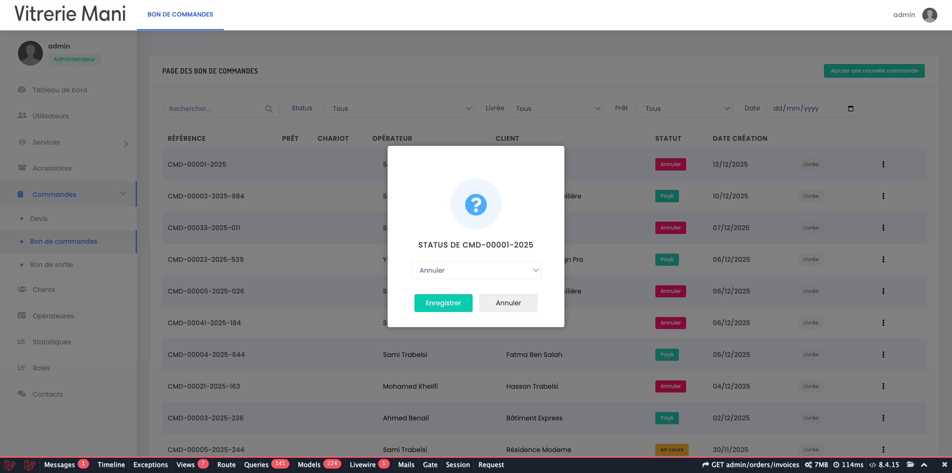Open Devis submenu item
952x473 pixels.
[x=39, y=218]
